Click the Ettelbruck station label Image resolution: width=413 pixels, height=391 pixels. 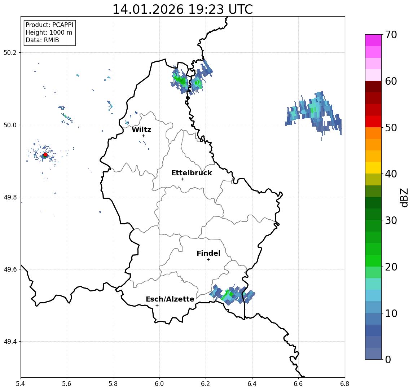(x=192, y=173)
